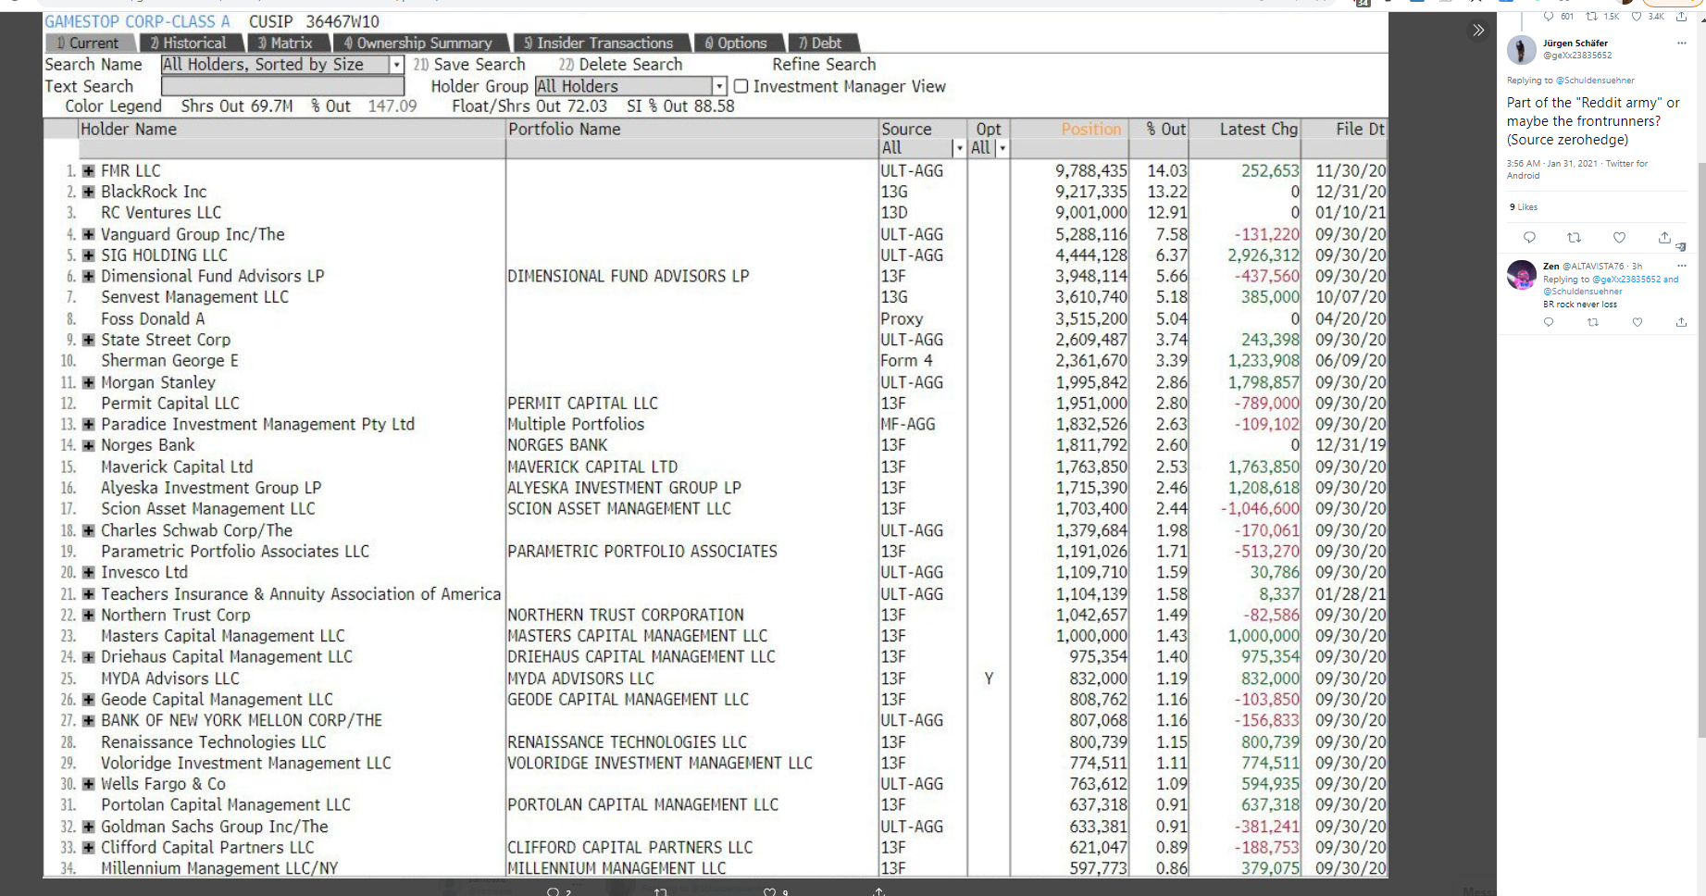Open Opt filter All dropdown

[x=1002, y=148]
